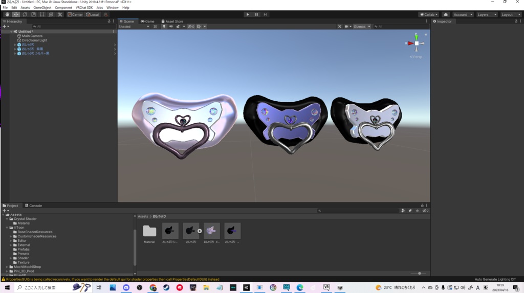Expand the MochiMochiShop folder
The width and height of the screenshot is (524, 293).
point(7,266)
